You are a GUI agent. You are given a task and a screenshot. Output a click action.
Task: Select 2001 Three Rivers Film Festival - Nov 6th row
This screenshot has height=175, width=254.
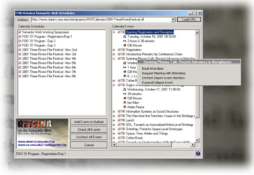(49, 67)
